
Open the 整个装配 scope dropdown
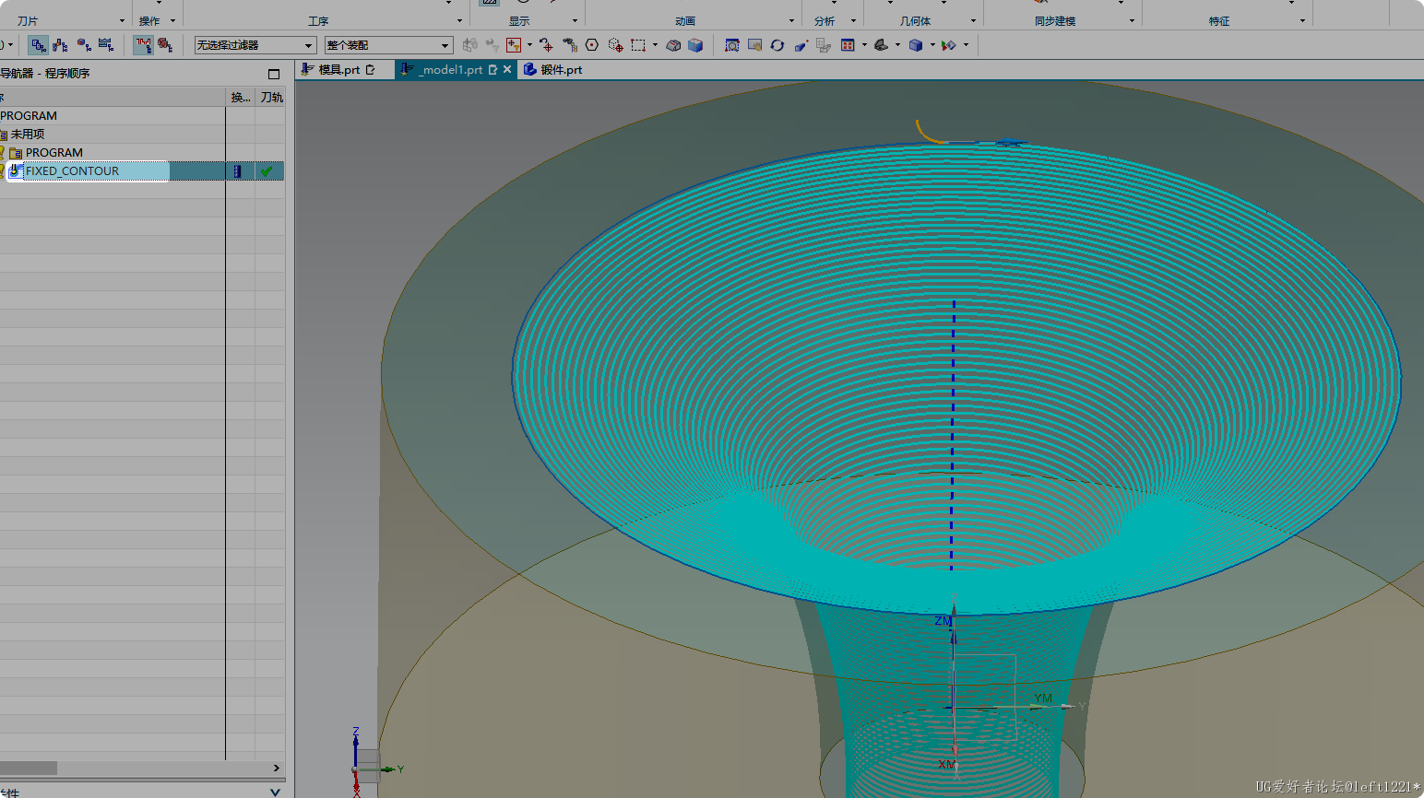(388, 45)
